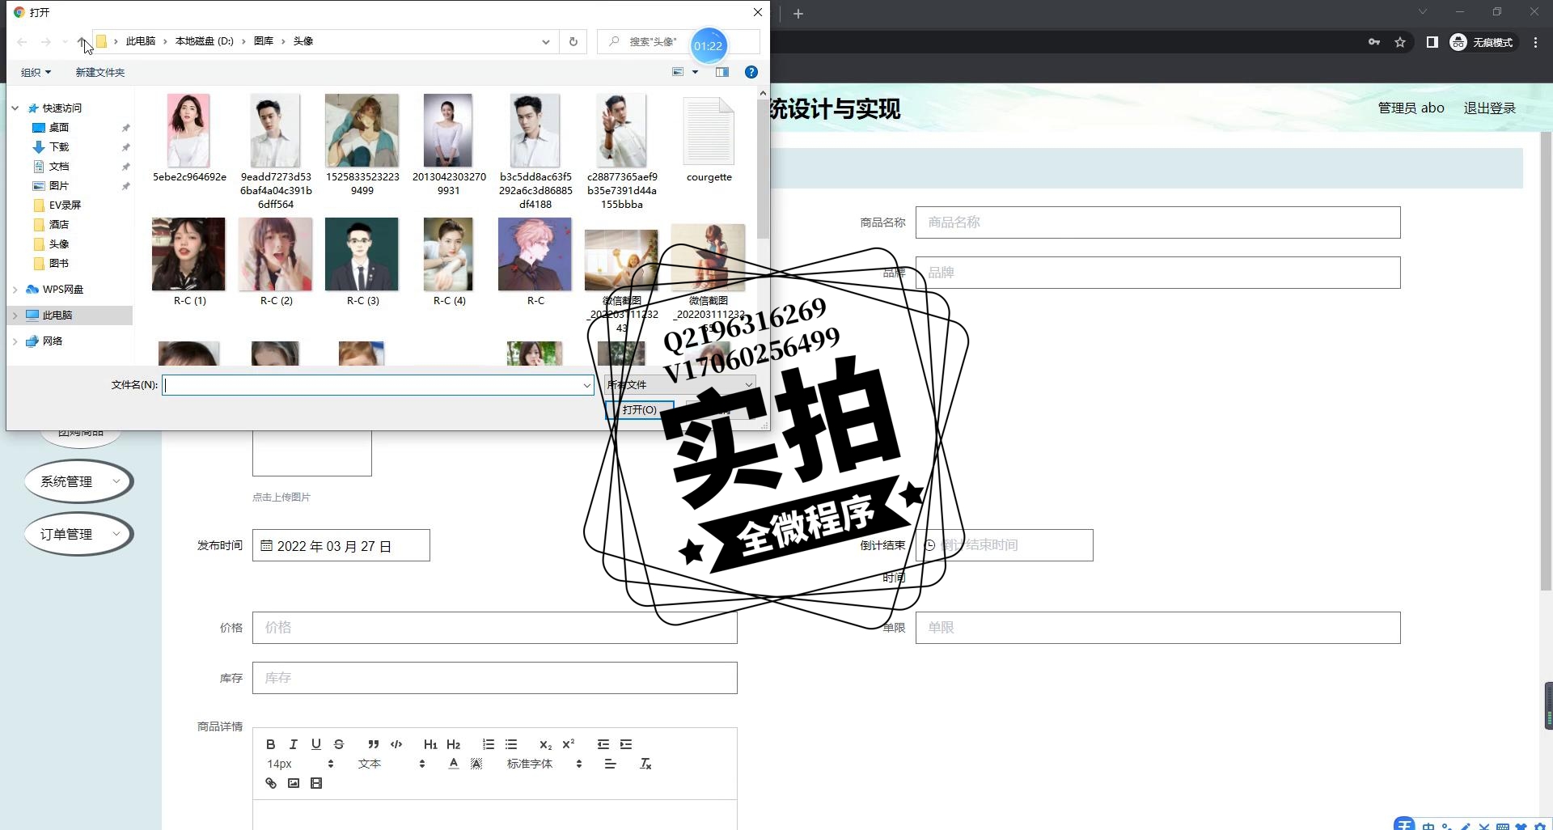Expand the 网络 tree node
Viewport: 1553px width, 830px height.
click(x=15, y=341)
